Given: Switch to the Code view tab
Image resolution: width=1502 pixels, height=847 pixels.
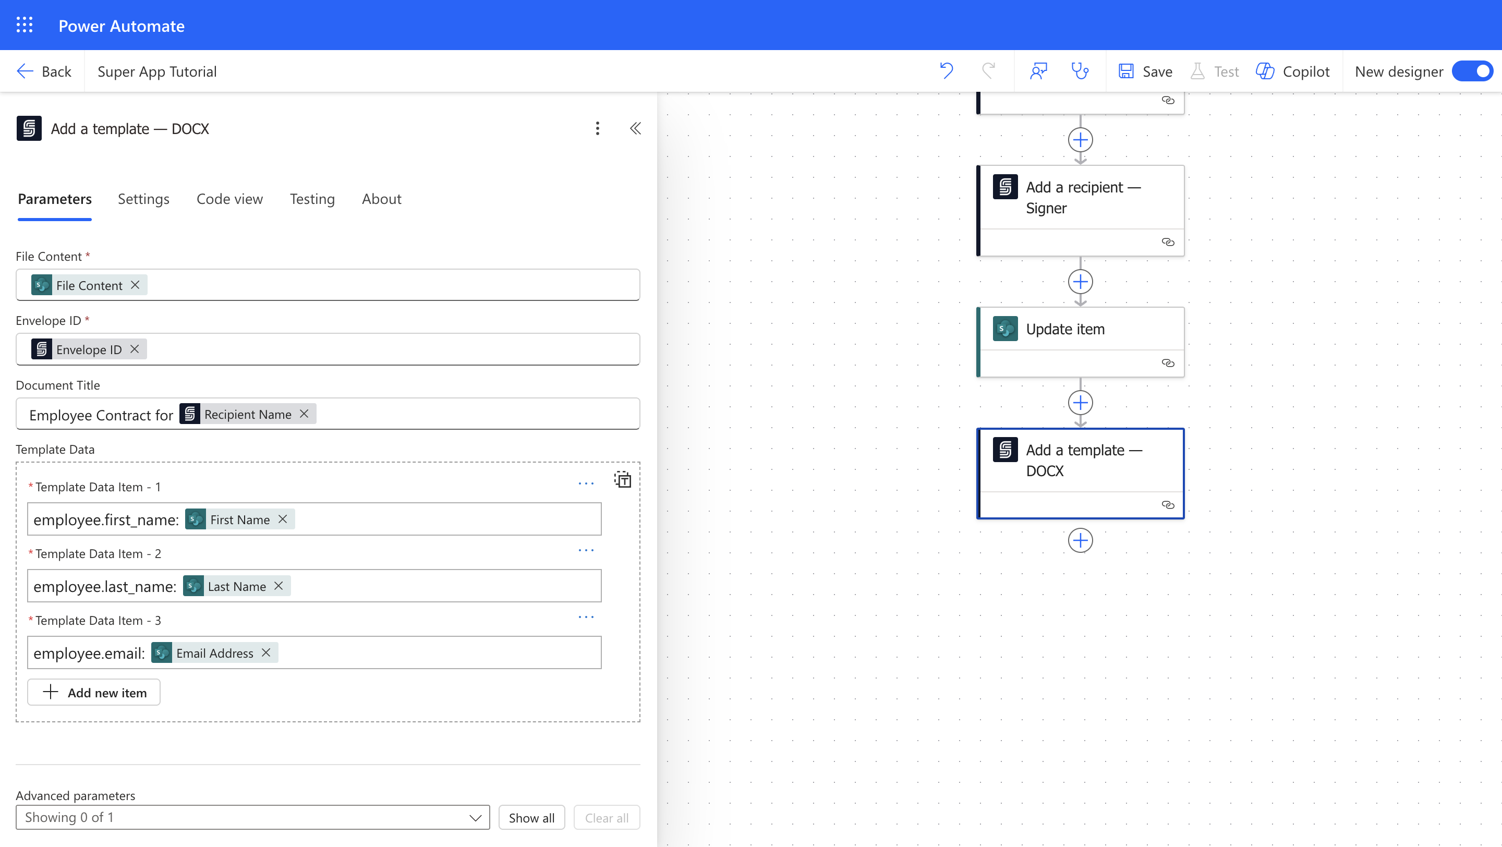Looking at the screenshot, I should click(x=229, y=199).
